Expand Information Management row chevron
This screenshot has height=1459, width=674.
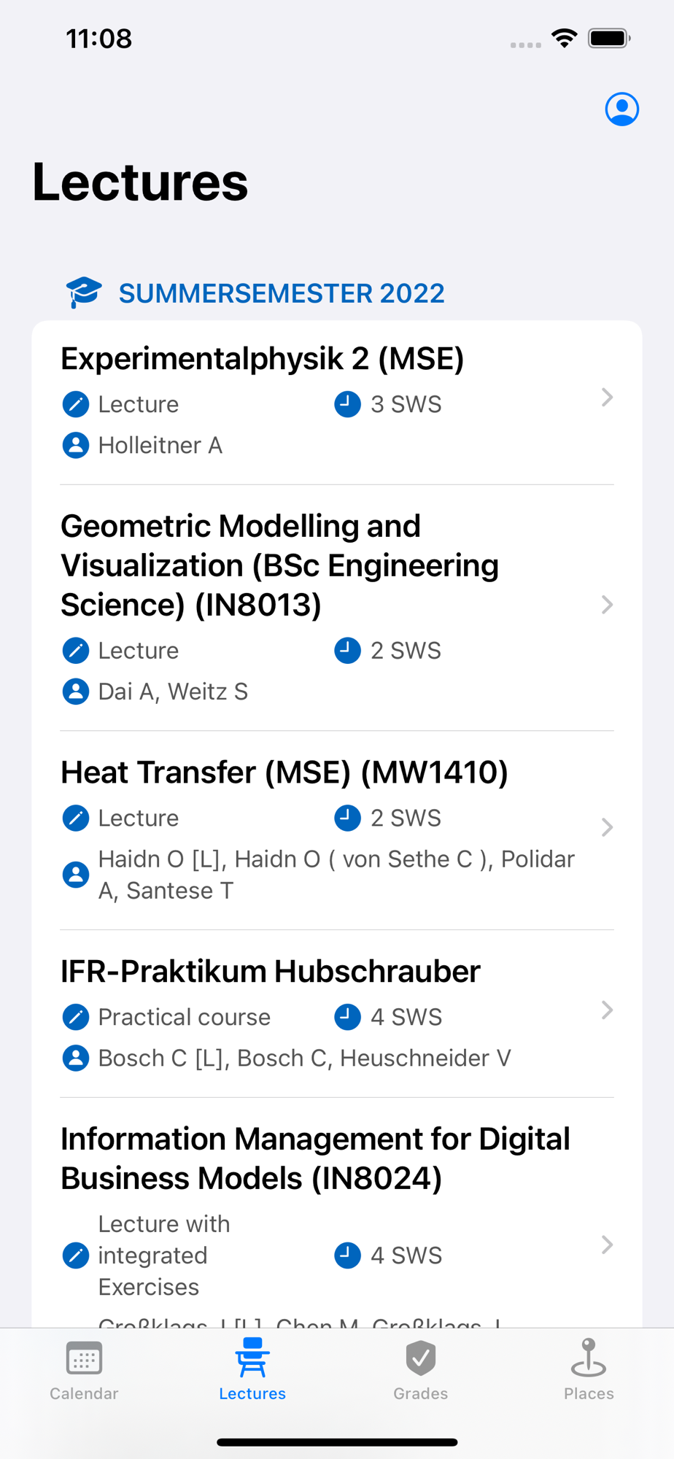coord(607,1245)
